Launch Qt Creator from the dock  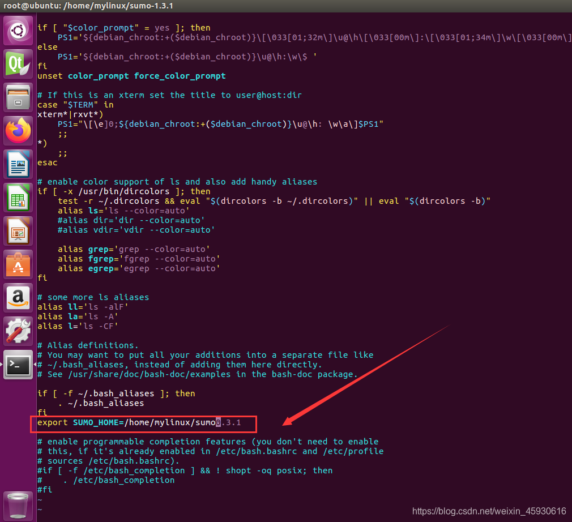click(x=18, y=64)
